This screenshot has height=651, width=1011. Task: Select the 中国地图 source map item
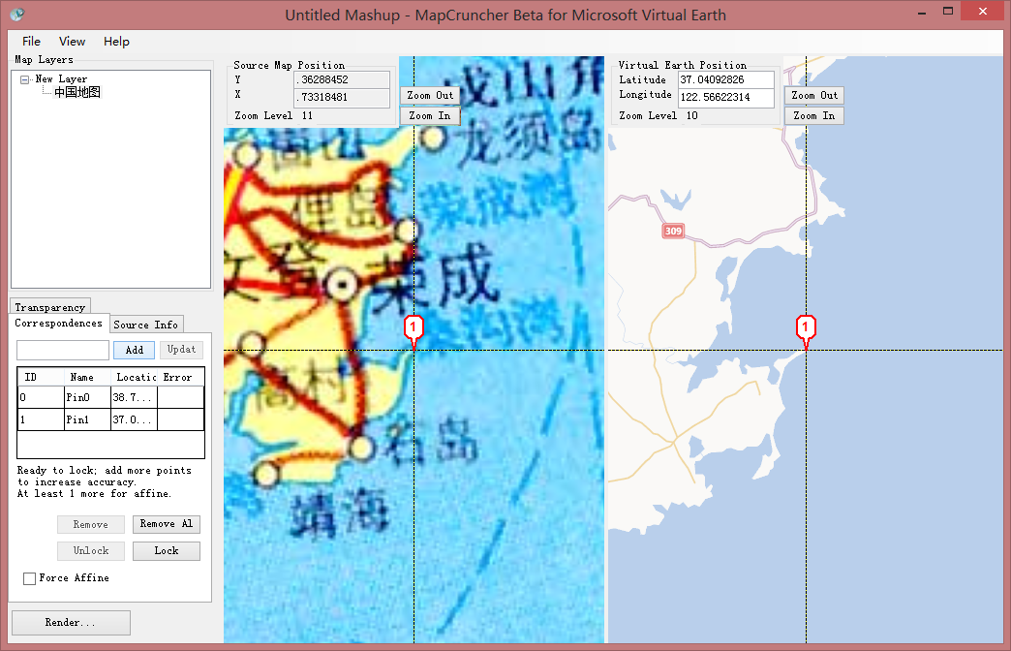(77, 92)
